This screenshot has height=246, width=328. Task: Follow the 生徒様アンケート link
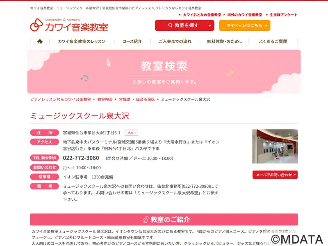point(284,15)
